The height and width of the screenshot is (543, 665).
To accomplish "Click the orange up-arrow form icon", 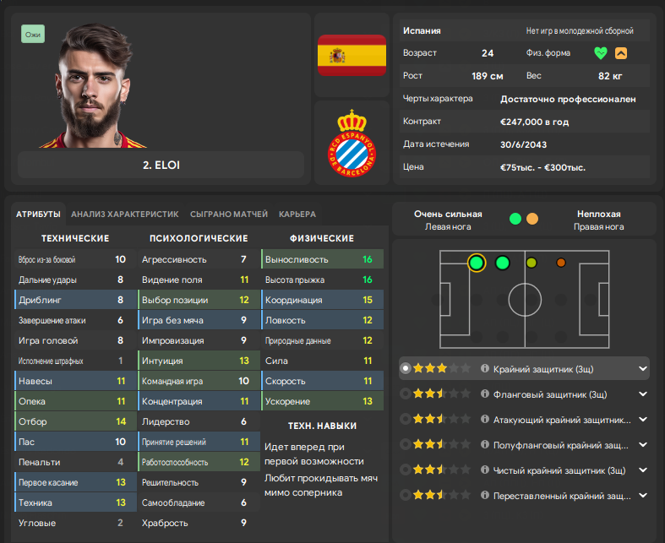I will click(621, 52).
